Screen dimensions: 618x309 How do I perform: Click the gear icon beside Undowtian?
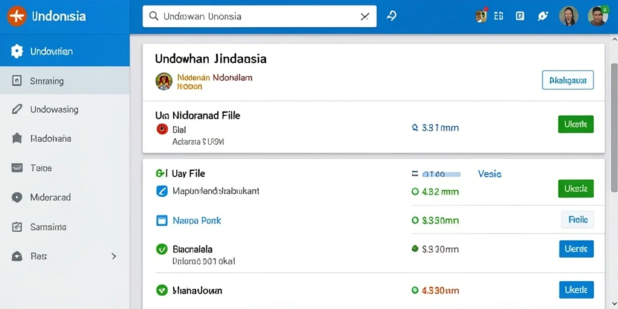coord(17,51)
